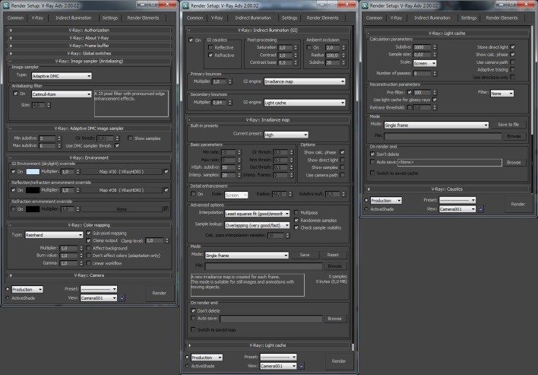The width and height of the screenshot is (538, 375).
Task: Select ActiveShade radio in left window
Action: tap(8, 297)
